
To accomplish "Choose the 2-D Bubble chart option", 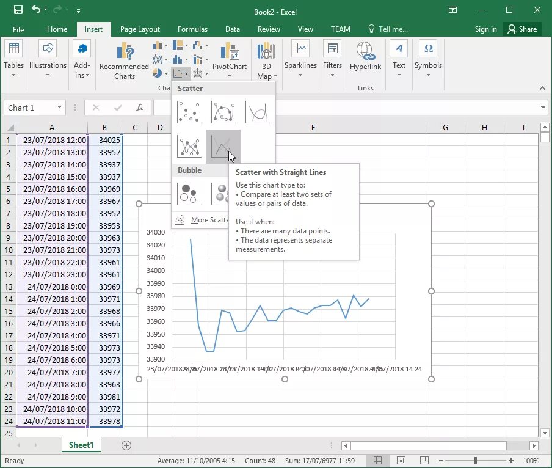I will pyautogui.click(x=189, y=193).
